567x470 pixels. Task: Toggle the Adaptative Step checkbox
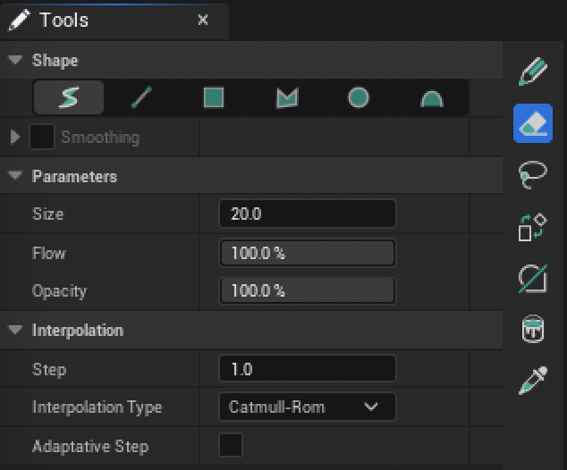click(231, 446)
